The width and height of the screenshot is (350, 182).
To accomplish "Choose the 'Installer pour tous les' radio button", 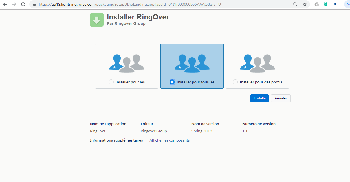I will click(172, 82).
